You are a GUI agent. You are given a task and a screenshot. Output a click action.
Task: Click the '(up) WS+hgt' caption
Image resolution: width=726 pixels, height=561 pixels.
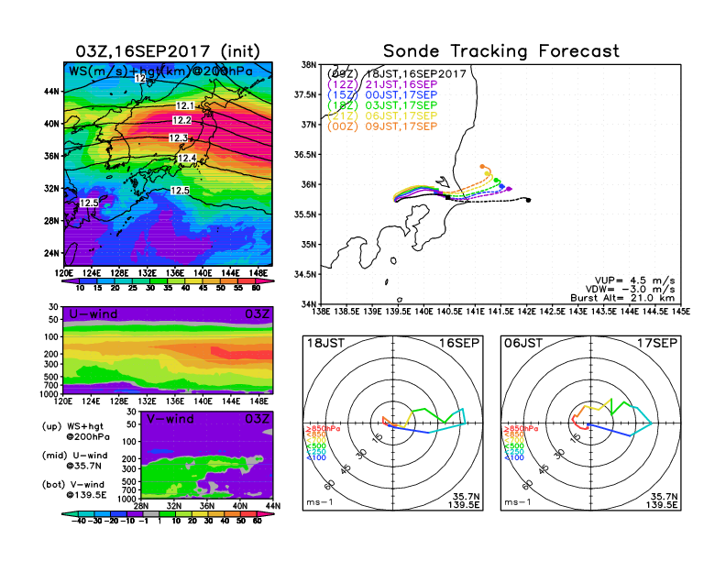[x=72, y=426]
